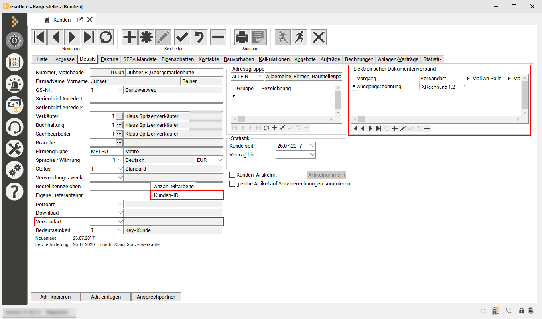Click the first running figure toolbar icon

tap(283, 37)
